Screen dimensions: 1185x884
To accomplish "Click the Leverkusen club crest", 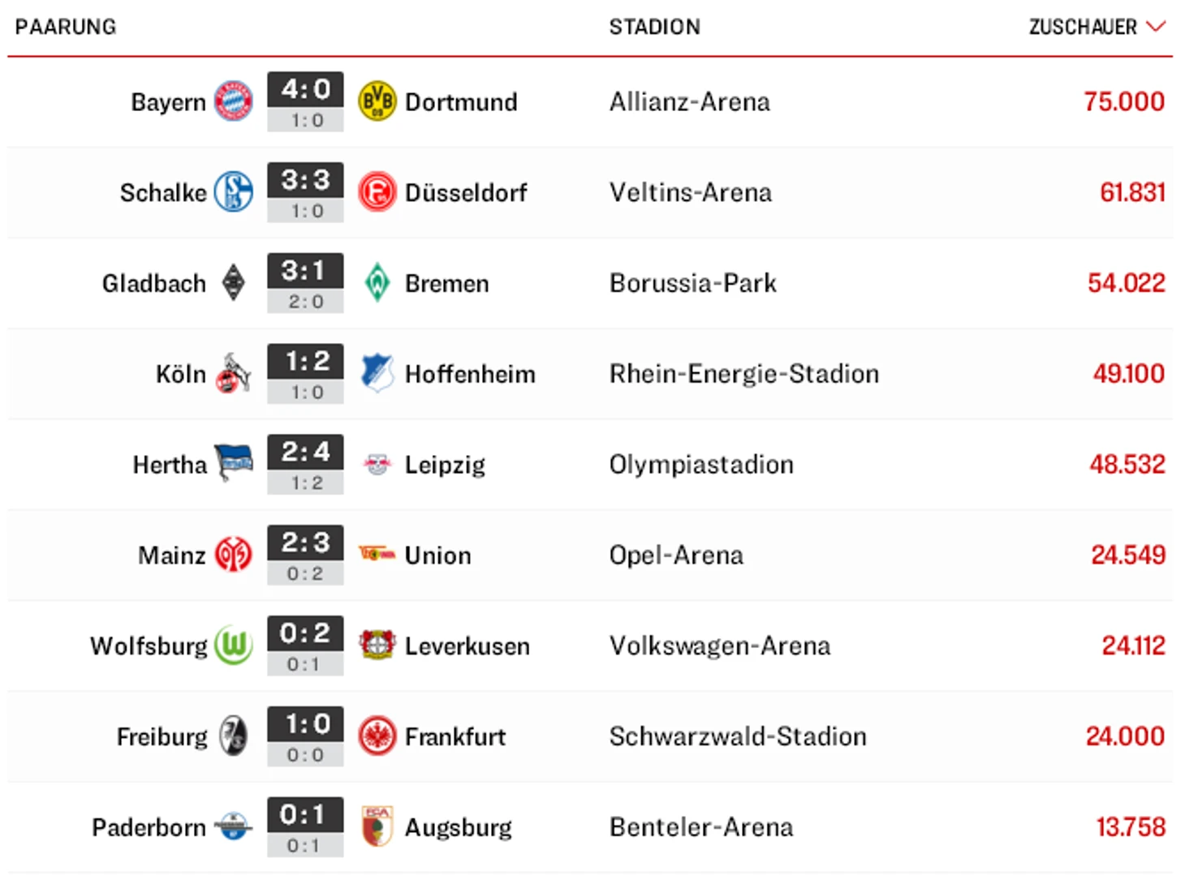I will pos(377,644).
